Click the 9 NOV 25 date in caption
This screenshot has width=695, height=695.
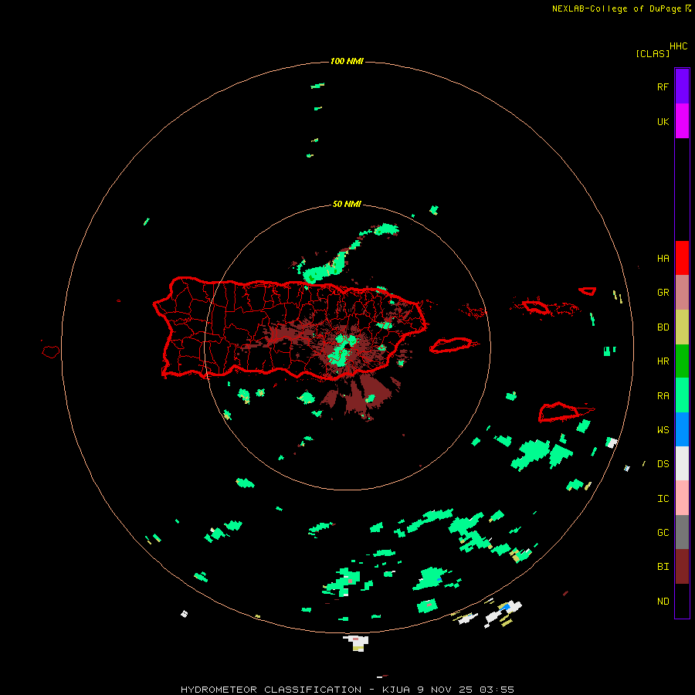coord(445,690)
